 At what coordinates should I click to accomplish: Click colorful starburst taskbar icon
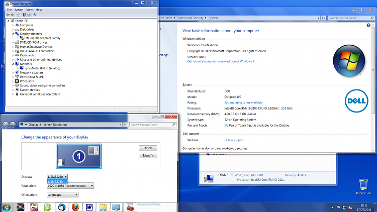tap(21, 207)
